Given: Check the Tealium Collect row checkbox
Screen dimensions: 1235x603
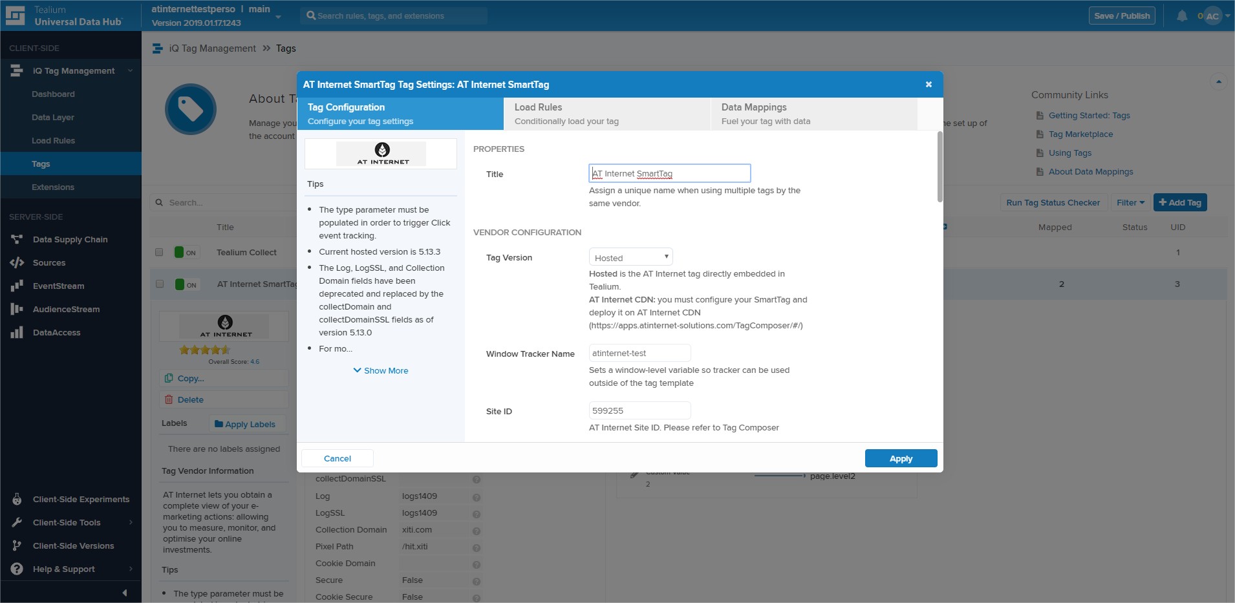Looking at the screenshot, I should point(159,252).
